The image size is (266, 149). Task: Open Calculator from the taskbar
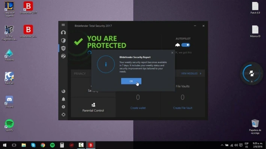pos(62,145)
